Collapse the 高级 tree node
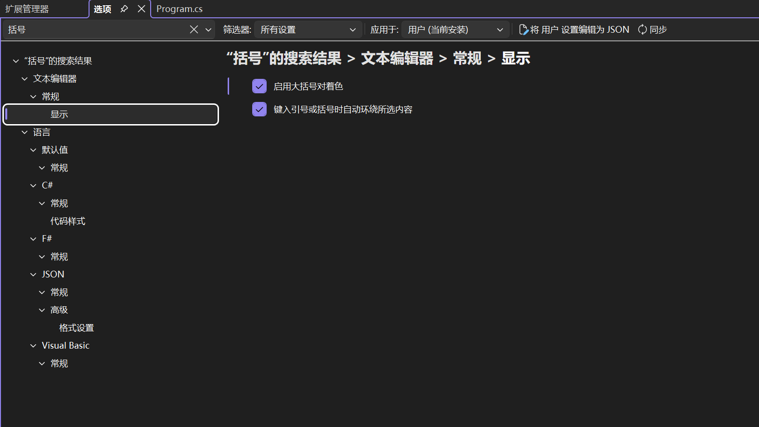This screenshot has height=427, width=759. pyautogui.click(x=42, y=310)
